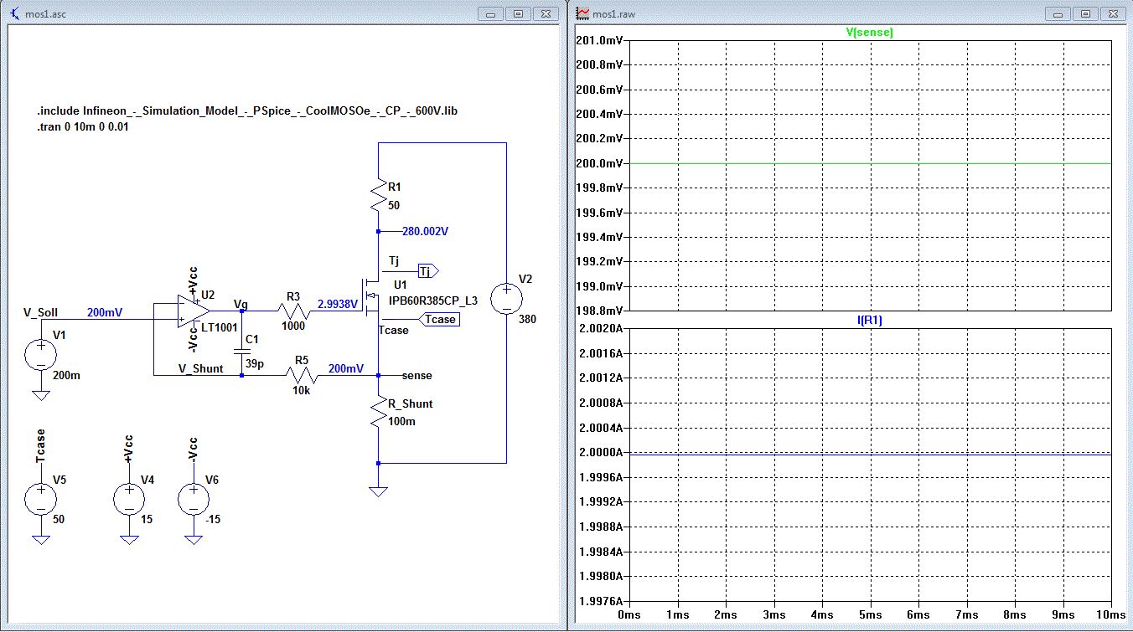Click the V(sense) trace label
Viewport: 1133px width, 632px height.
coord(871,33)
